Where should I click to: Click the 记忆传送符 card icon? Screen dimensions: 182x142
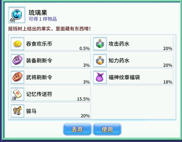(18, 94)
